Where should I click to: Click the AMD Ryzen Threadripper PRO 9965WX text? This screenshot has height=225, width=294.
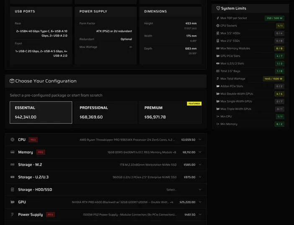(x=127, y=140)
